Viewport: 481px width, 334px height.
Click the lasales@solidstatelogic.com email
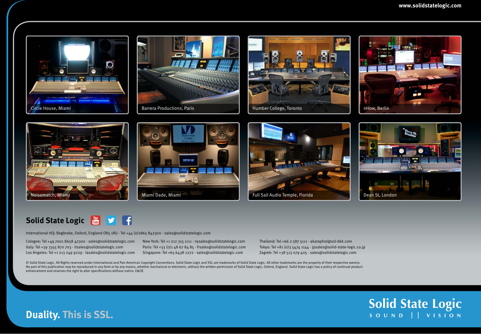pos(110,252)
